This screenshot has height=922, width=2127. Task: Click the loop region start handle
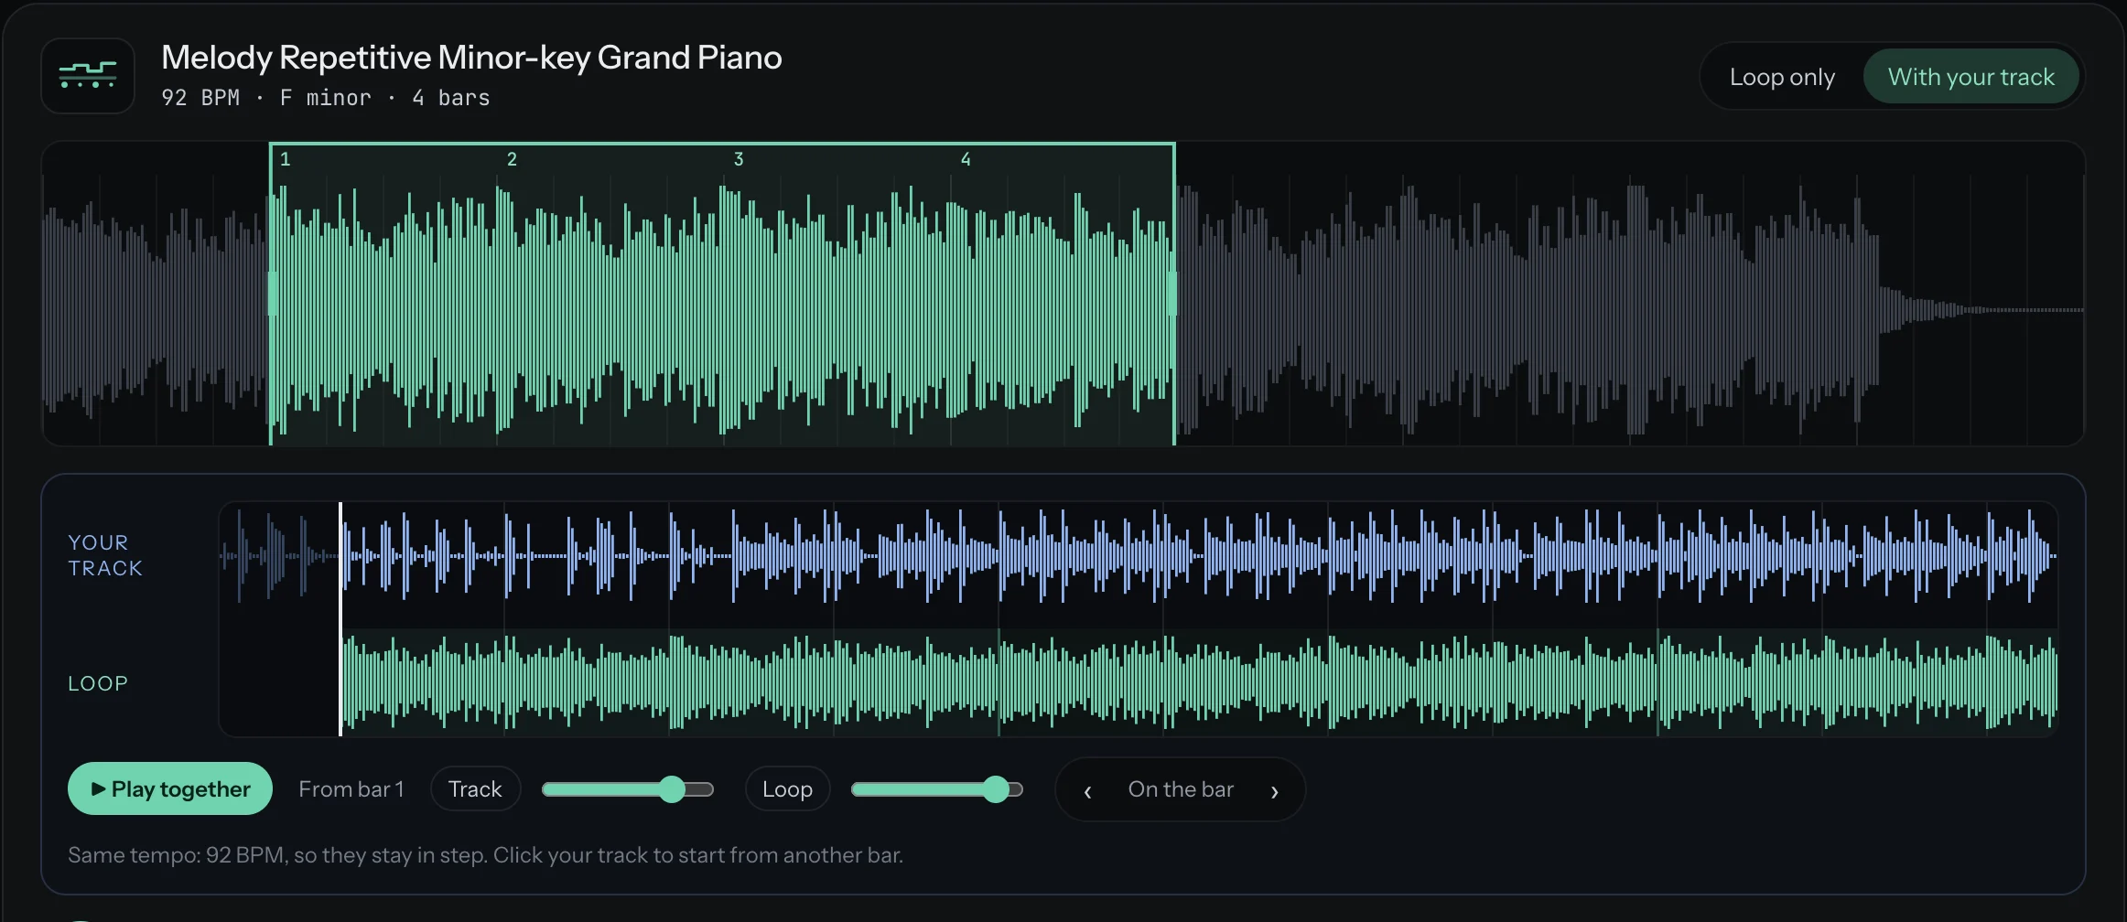(x=272, y=294)
